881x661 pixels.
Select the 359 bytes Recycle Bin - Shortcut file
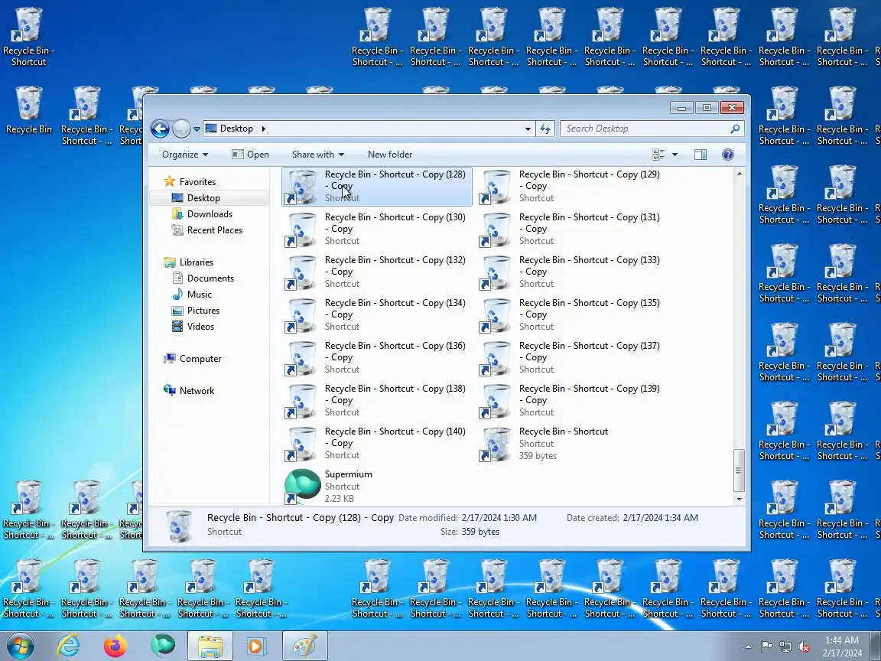pyautogui.click(x=571, y=443)
